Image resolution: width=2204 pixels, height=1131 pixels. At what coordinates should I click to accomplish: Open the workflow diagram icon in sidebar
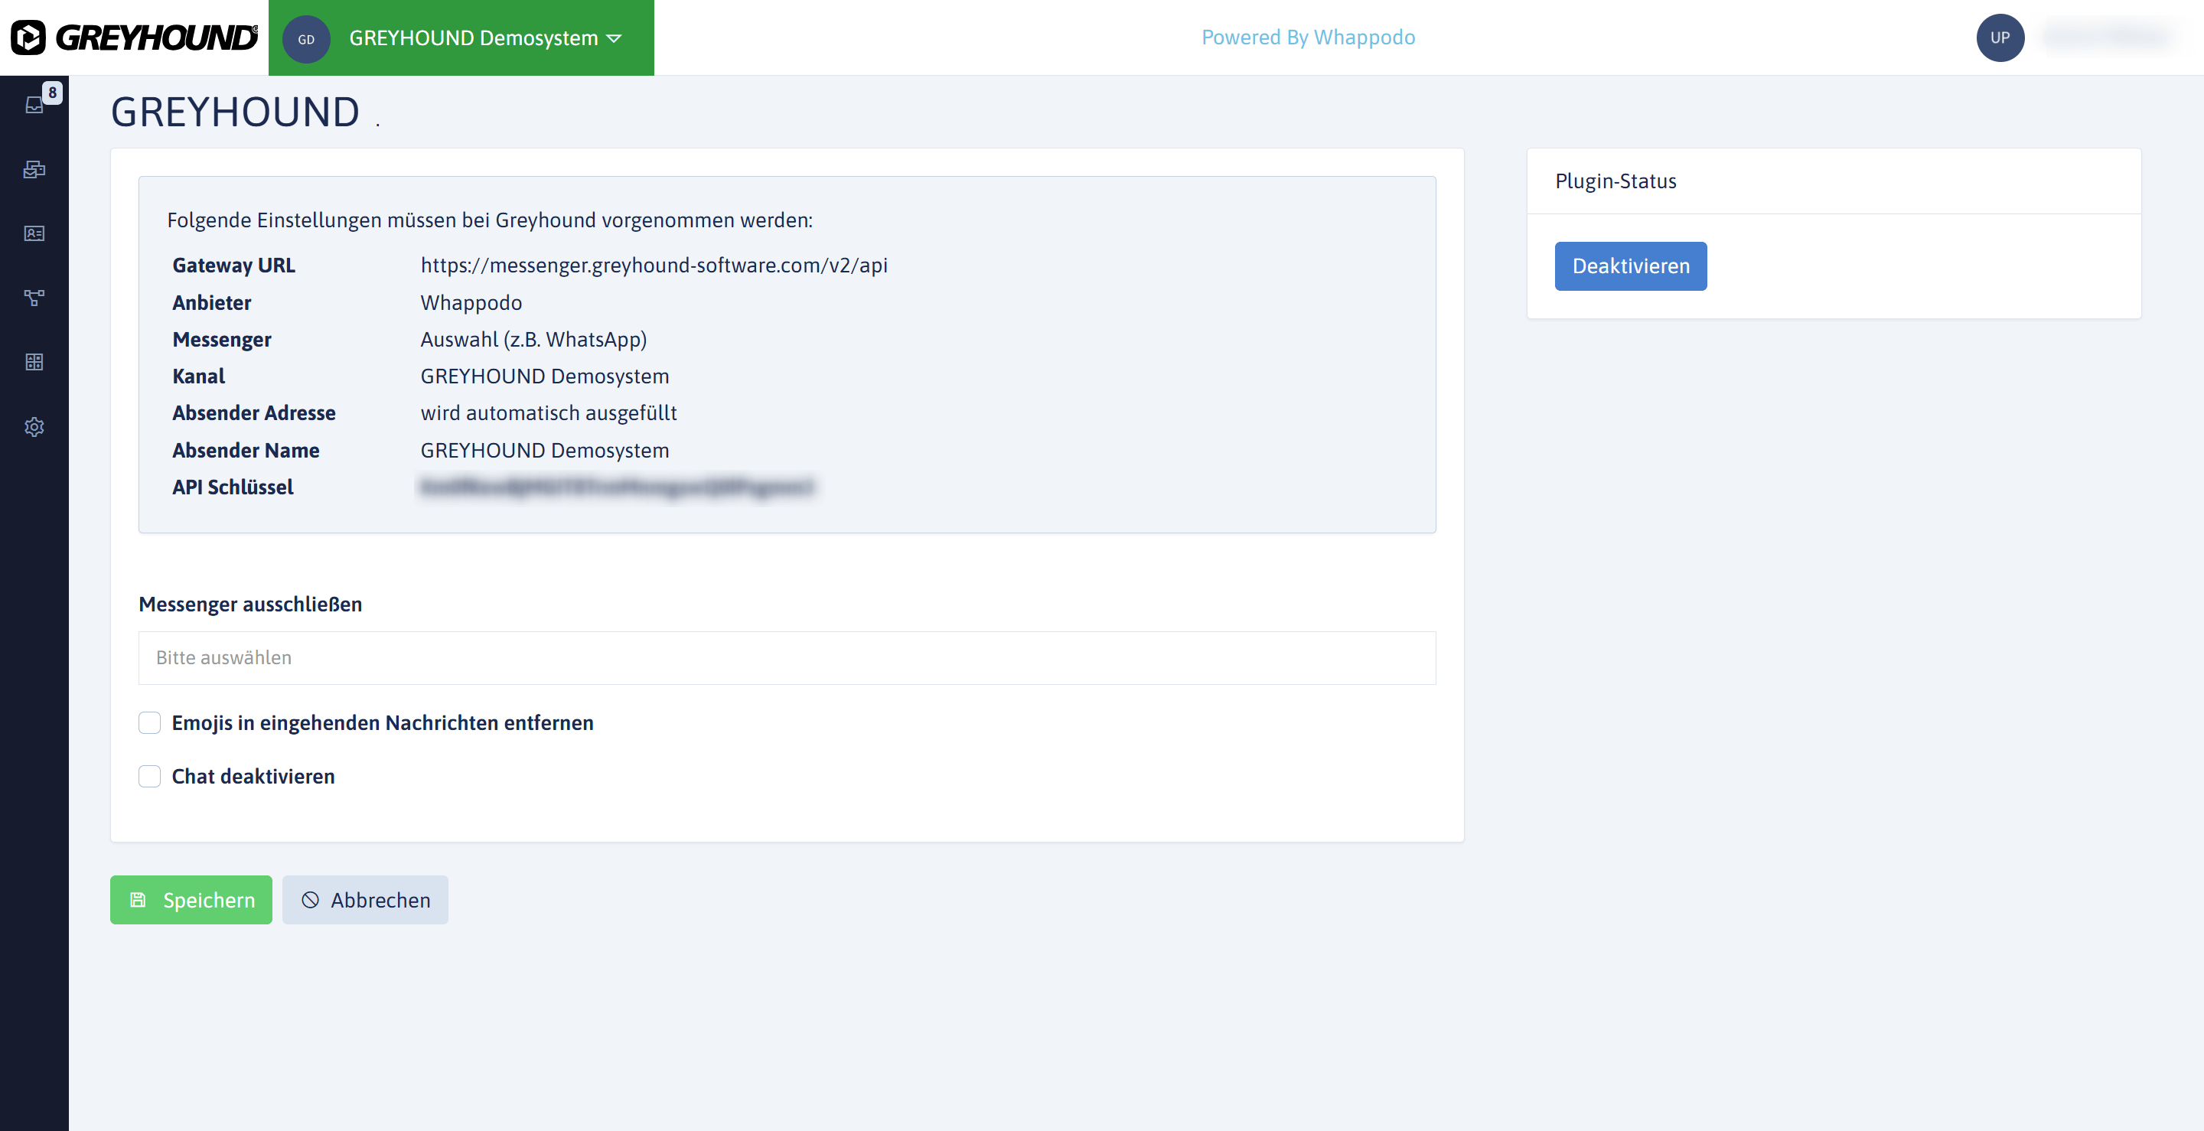coord(34,298)
